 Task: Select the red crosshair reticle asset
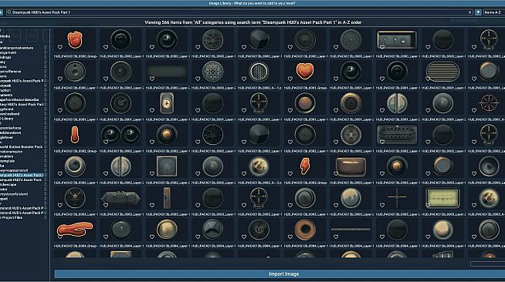point(489,102)
